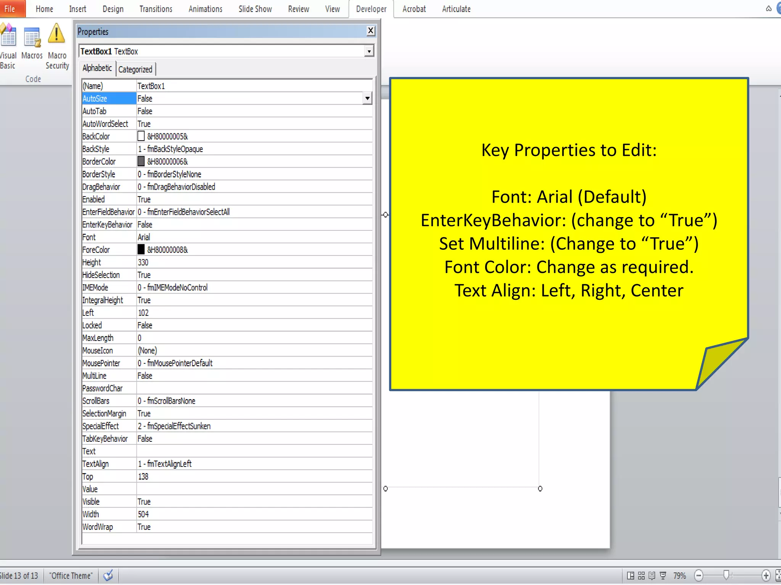This screenshot has width=781, height=585.
Task: Click the ForeColor black color swatch
Action: click(x=141, y=249)
